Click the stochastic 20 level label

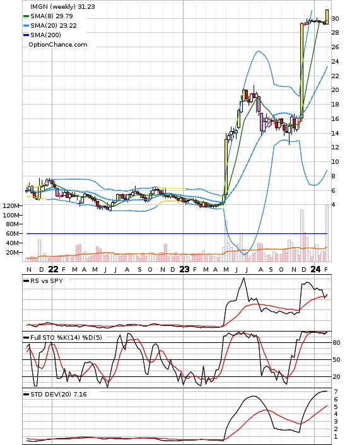(x=336, y=377)
